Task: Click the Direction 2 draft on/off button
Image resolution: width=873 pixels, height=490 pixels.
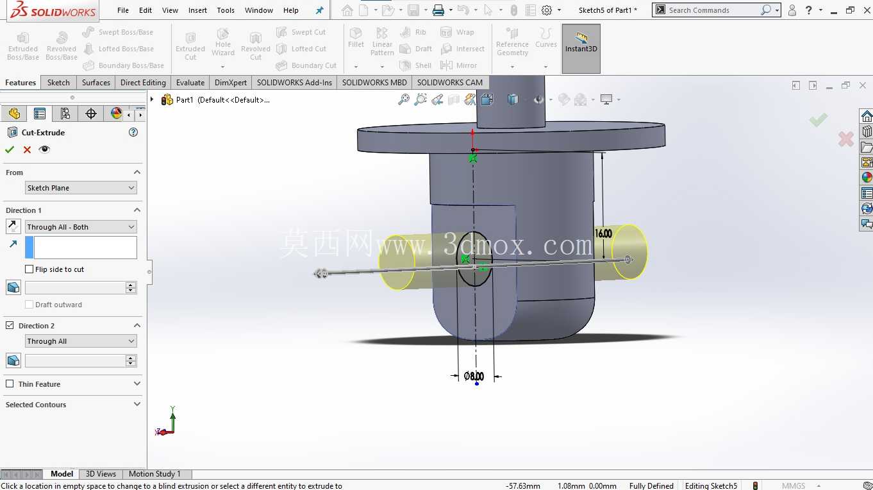Action: point(13,360)
